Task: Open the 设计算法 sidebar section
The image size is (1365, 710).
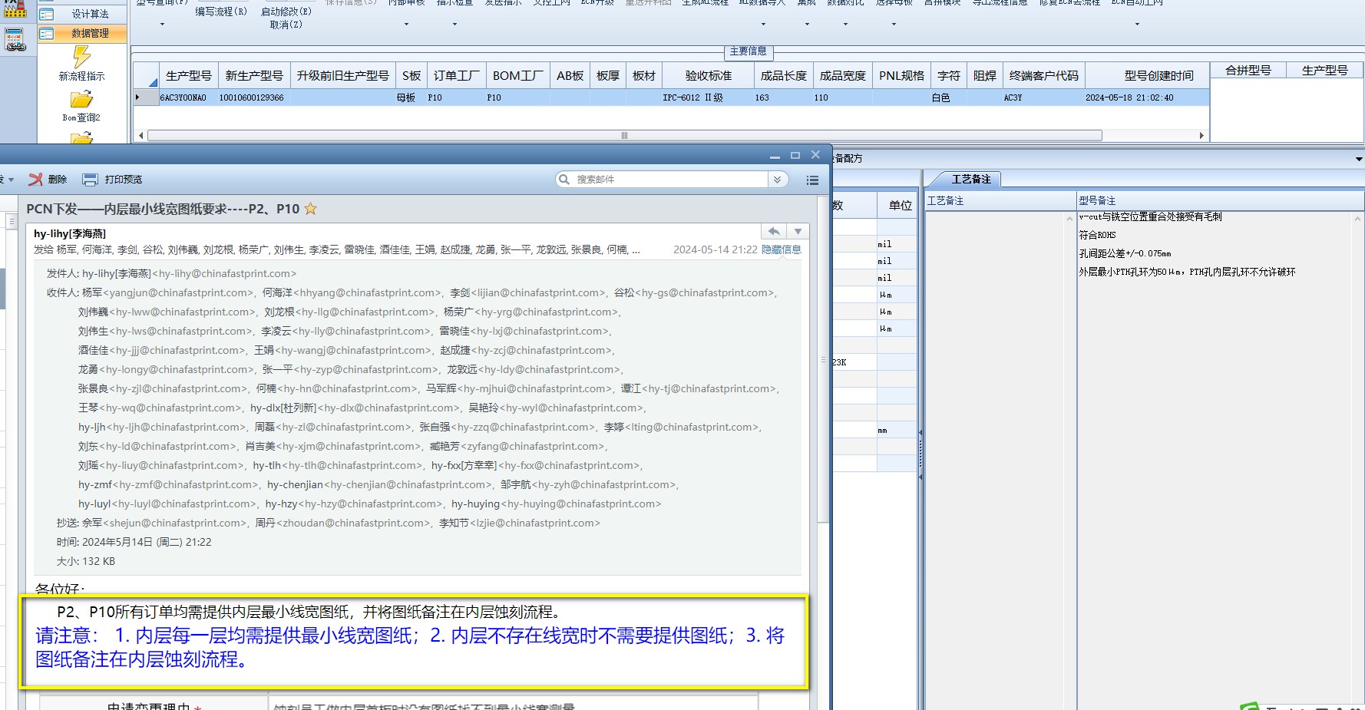Action: click(x=82, y=14)
